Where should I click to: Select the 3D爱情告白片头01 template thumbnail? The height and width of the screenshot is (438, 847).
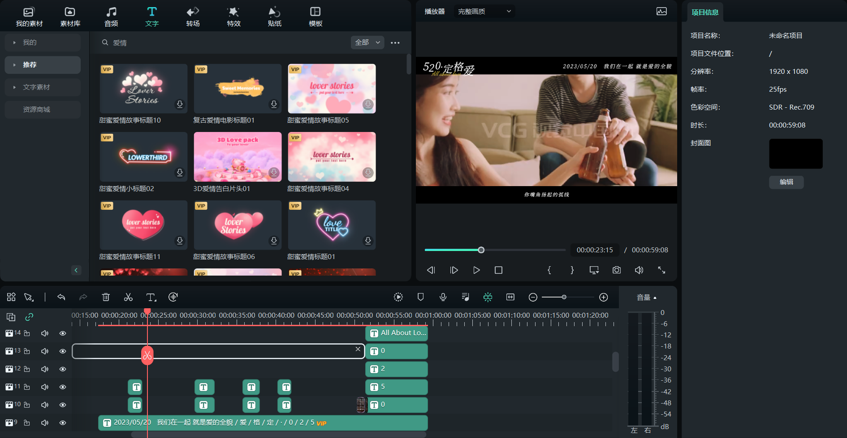click(238, 157)
